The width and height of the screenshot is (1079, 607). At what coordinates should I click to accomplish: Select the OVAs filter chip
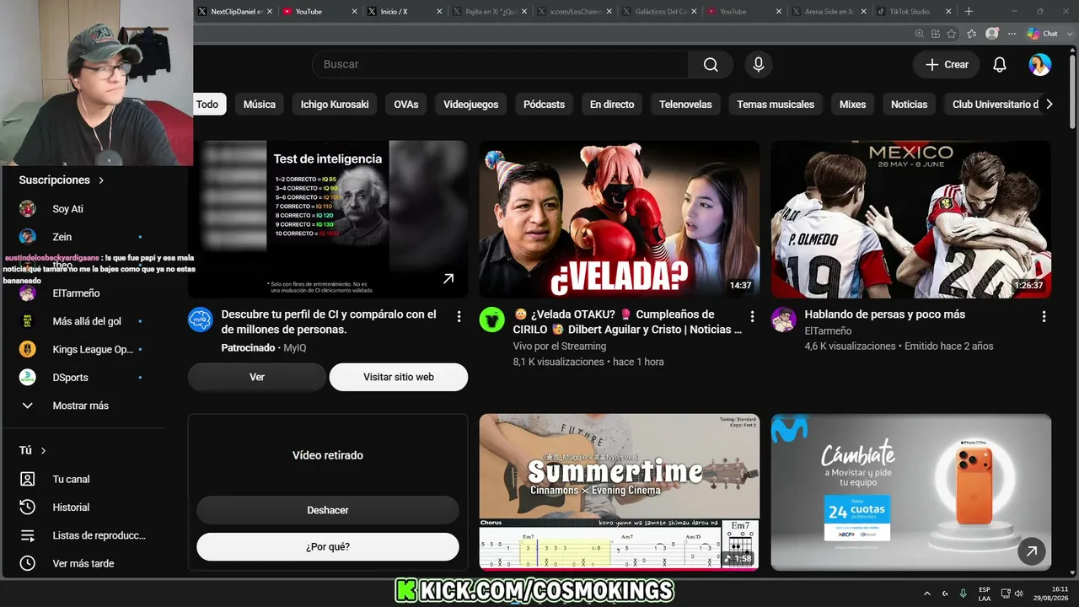[406, 105]
